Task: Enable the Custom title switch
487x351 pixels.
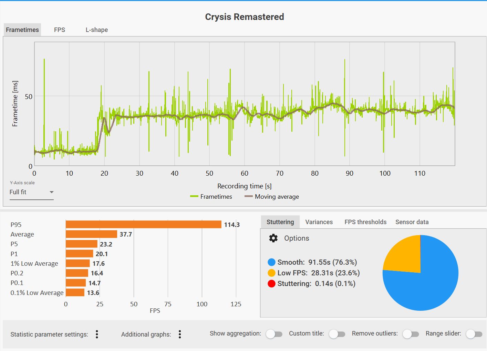Action: coord(337,334)
